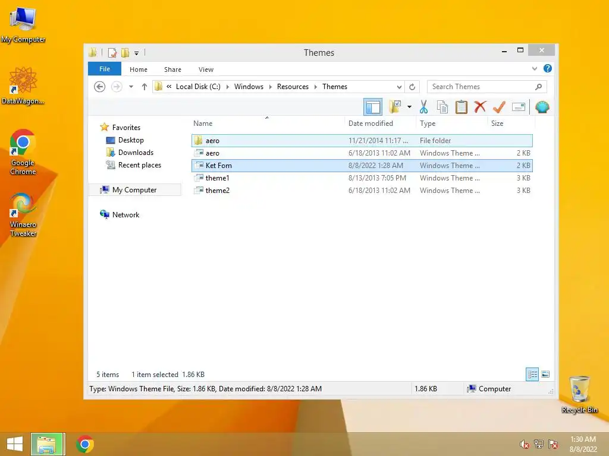Open the Share ribbon tab
Image resolution: width=609 pixels, height=456 pixels.
coord(172,69)
